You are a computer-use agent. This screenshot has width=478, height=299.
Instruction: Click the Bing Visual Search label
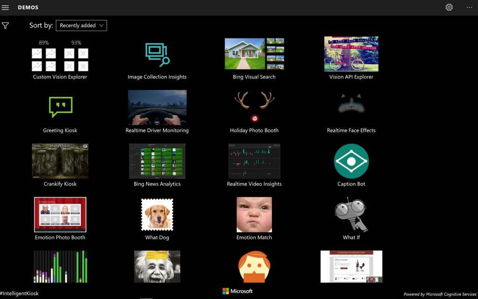(254, 77)
